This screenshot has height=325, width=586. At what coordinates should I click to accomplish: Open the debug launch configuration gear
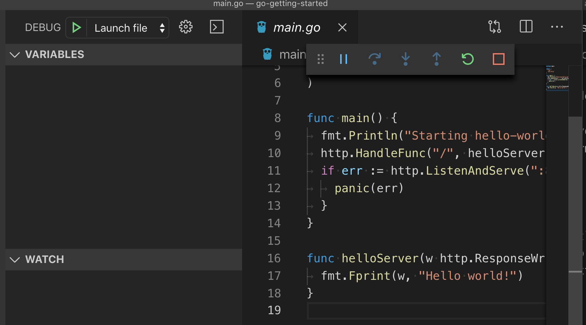tap(185, 27)
